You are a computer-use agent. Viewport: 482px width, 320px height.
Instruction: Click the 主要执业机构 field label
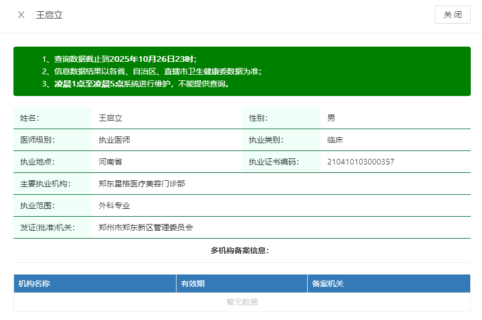pyautogui.click(x=45, y=184)
